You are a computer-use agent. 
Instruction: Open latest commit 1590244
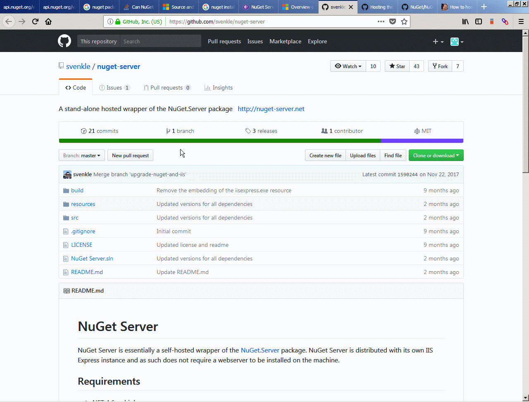(407, 175)
